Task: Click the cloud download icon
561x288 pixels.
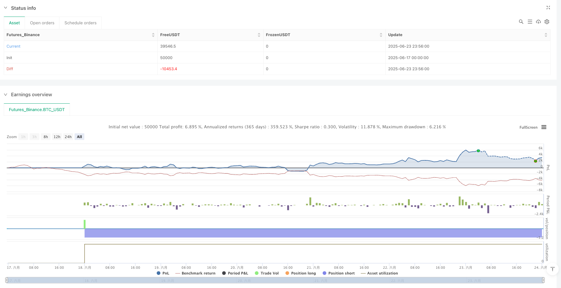Action: pyautogui.click(x=538, y=22)
